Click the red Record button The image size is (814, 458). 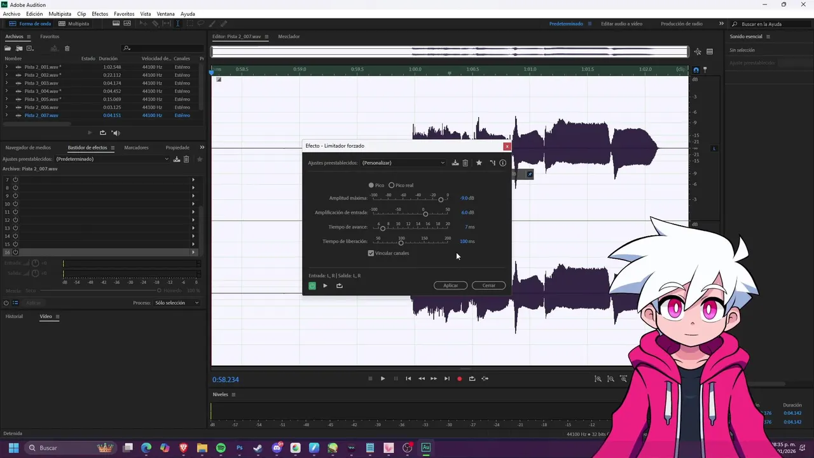(x=459, y=378)
